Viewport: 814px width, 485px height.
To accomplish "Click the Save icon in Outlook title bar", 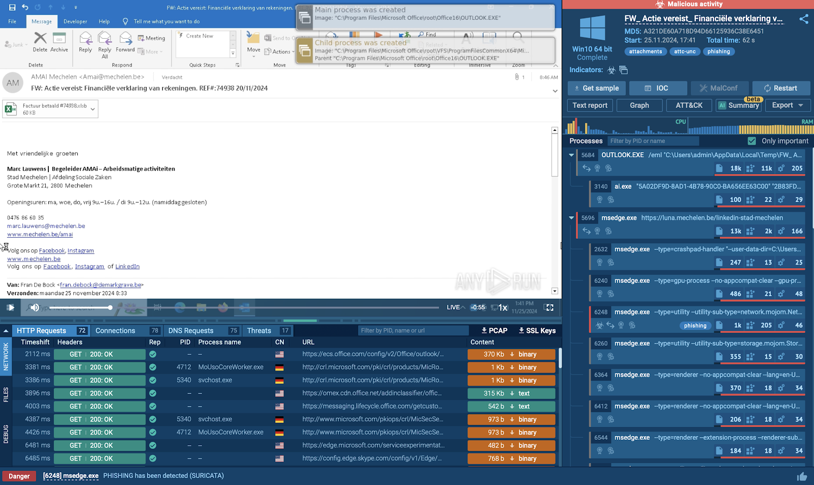I will pos(12,7).
